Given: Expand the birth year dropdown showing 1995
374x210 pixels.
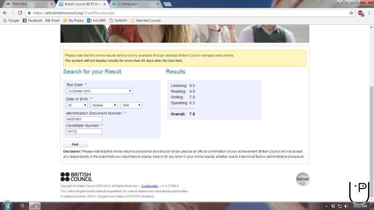Looking at the screenshot, I should pyautogui.click(x=131, y=105).
